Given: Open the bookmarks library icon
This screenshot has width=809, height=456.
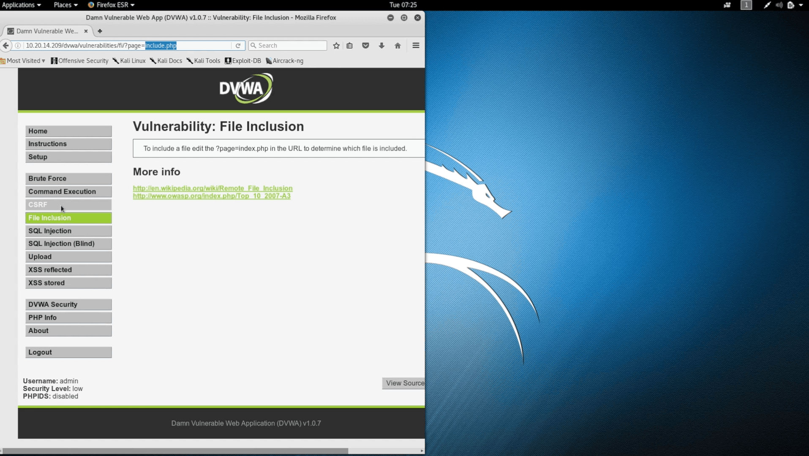Looking at the screenshot, I should (350, 46).
